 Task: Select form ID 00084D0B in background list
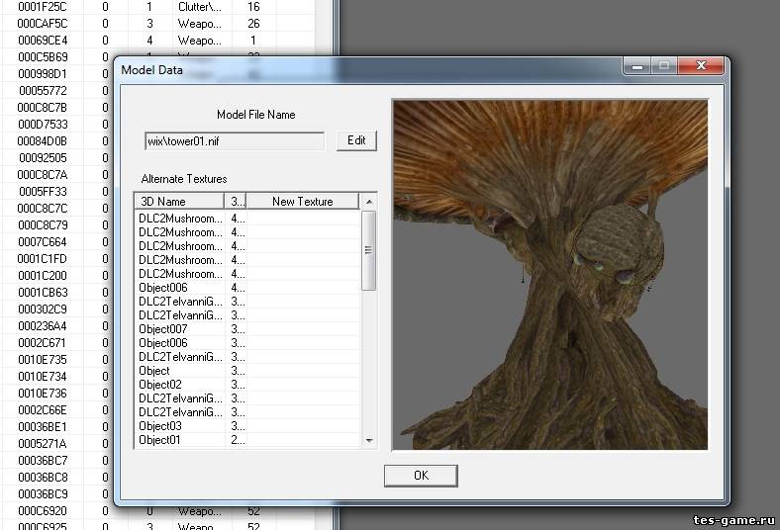coord(42,141)
